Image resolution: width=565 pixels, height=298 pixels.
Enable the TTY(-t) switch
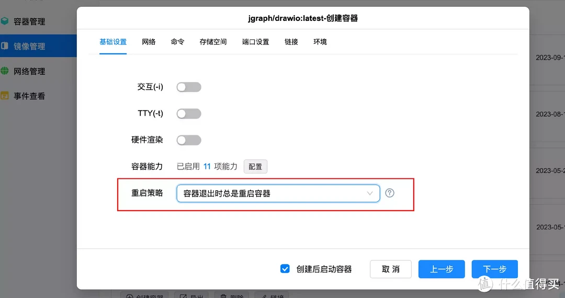(189, 114)
